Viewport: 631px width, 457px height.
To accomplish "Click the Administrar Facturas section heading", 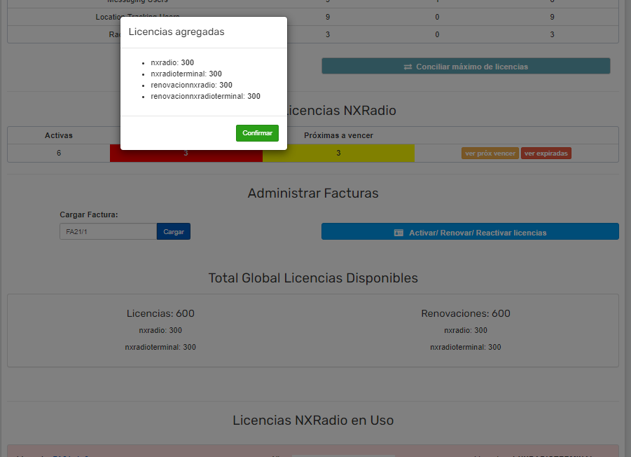I will point(313,193).
